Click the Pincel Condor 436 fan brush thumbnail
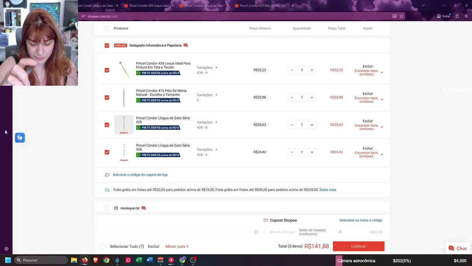Screen dimensions: 472x266 [x=124, y=70]
